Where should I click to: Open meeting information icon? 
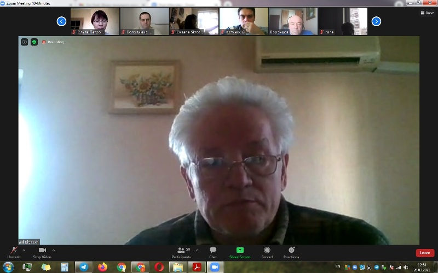coord(24,42)
